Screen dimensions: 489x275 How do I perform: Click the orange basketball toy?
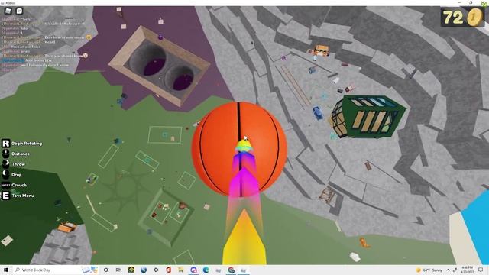(239, 149)
